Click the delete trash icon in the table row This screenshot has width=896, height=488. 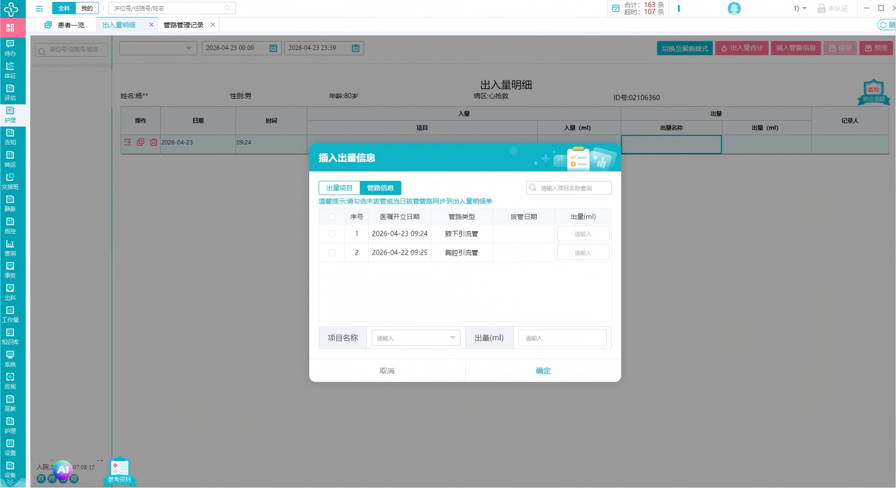[x=154, y=142]
